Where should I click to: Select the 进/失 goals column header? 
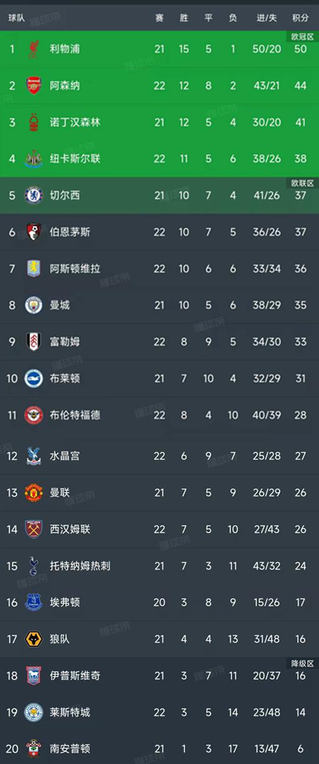(x=267, y=18)
